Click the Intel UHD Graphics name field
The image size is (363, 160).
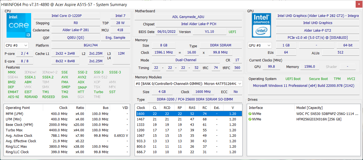click(317, 23)
